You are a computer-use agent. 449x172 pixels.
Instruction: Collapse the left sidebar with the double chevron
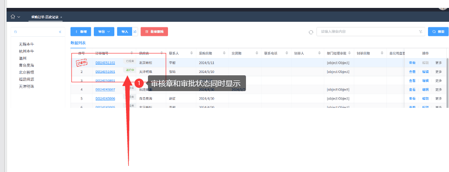tap(60, 32)
